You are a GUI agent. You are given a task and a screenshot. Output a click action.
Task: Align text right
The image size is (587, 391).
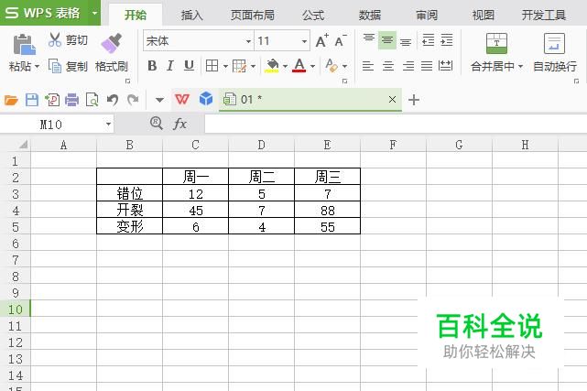click(408, 66)
